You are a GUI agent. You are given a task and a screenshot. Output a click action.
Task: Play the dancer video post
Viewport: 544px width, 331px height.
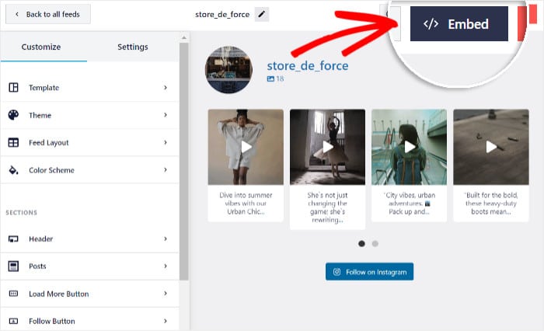(x=327, y=147)
